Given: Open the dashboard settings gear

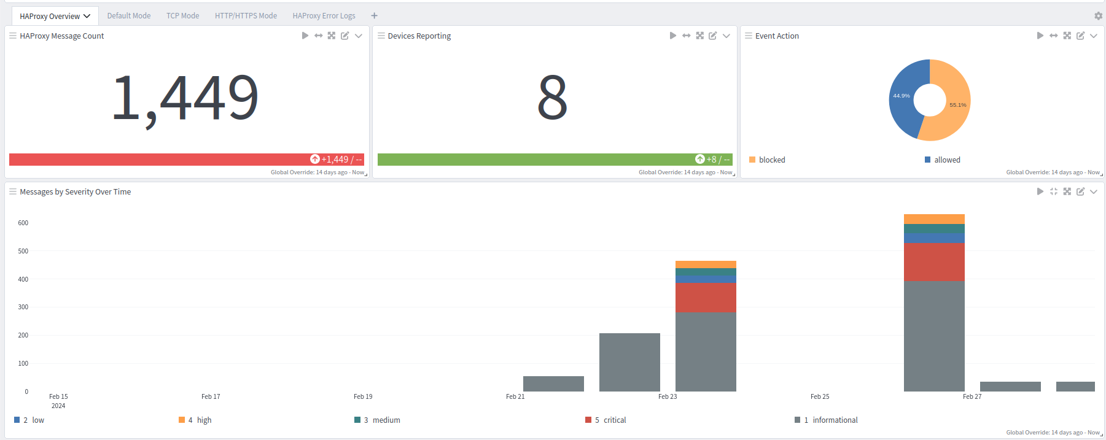Looking at the screenshot, I should point(1098,16).
